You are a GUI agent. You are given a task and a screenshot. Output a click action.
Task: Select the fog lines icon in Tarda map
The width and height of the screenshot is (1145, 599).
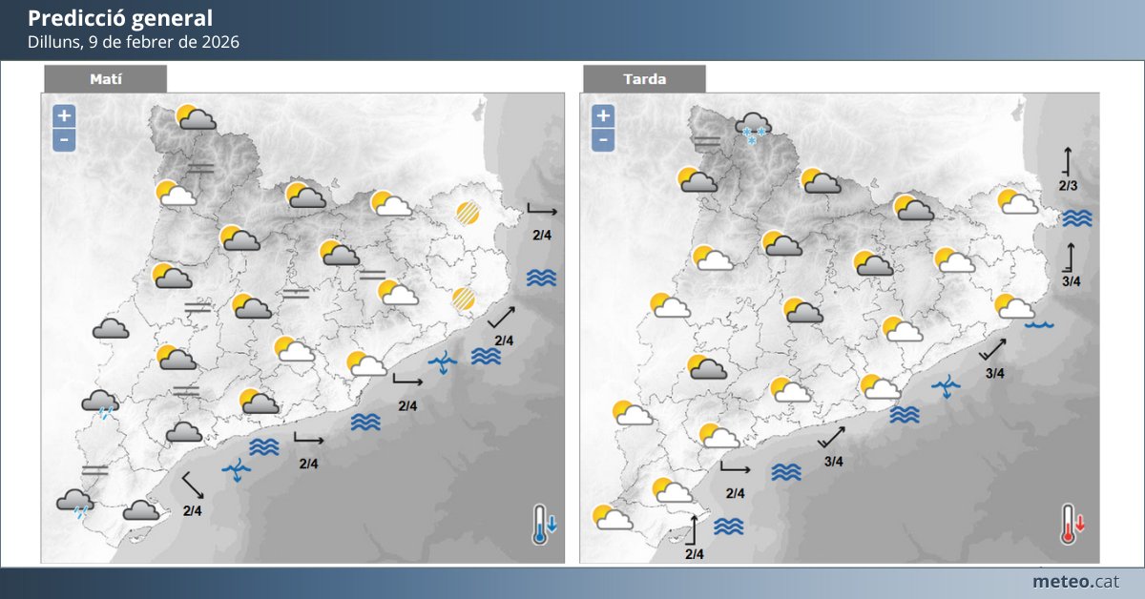click(708, 143)
